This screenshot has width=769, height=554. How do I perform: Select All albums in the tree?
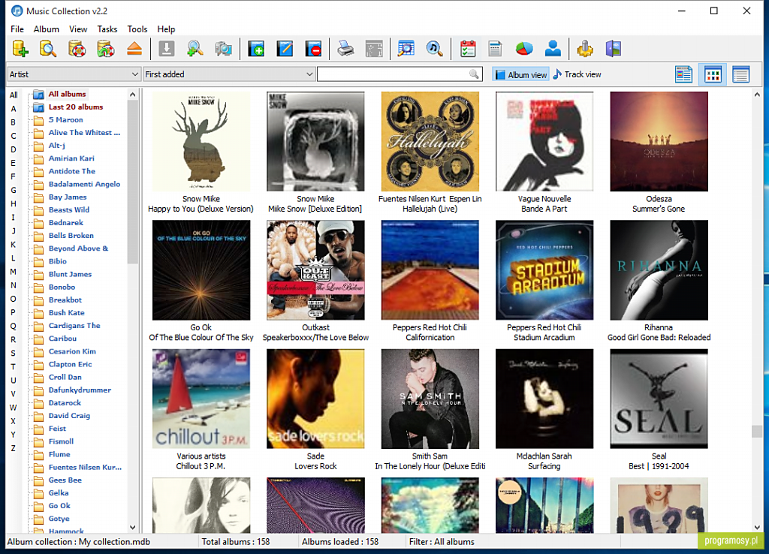[67, 94]
